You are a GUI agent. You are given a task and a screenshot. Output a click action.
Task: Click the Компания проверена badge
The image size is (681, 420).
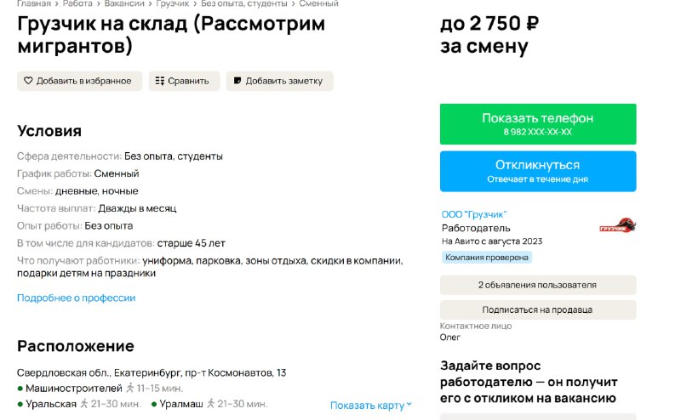[x=487, y=258]
